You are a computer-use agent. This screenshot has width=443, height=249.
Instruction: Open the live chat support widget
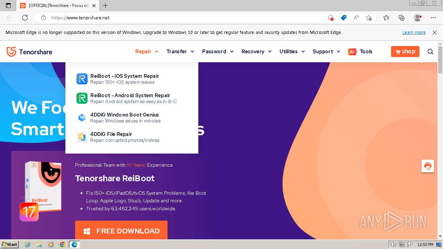(428, 166)
